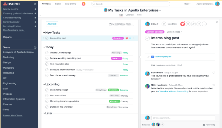Screen dimensions: 222x128
Task: Collapse the New Tasks section
Action: 44,33
